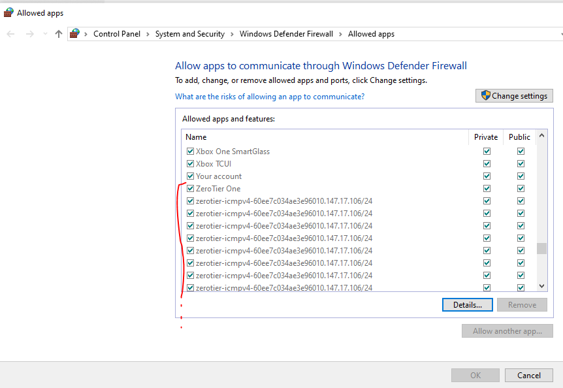Screen dimensions: 563x388
Task: Expand chevron after Windows Defender Firewall breadcrumb
Action: pyautogui.click(x=340, y=34)
